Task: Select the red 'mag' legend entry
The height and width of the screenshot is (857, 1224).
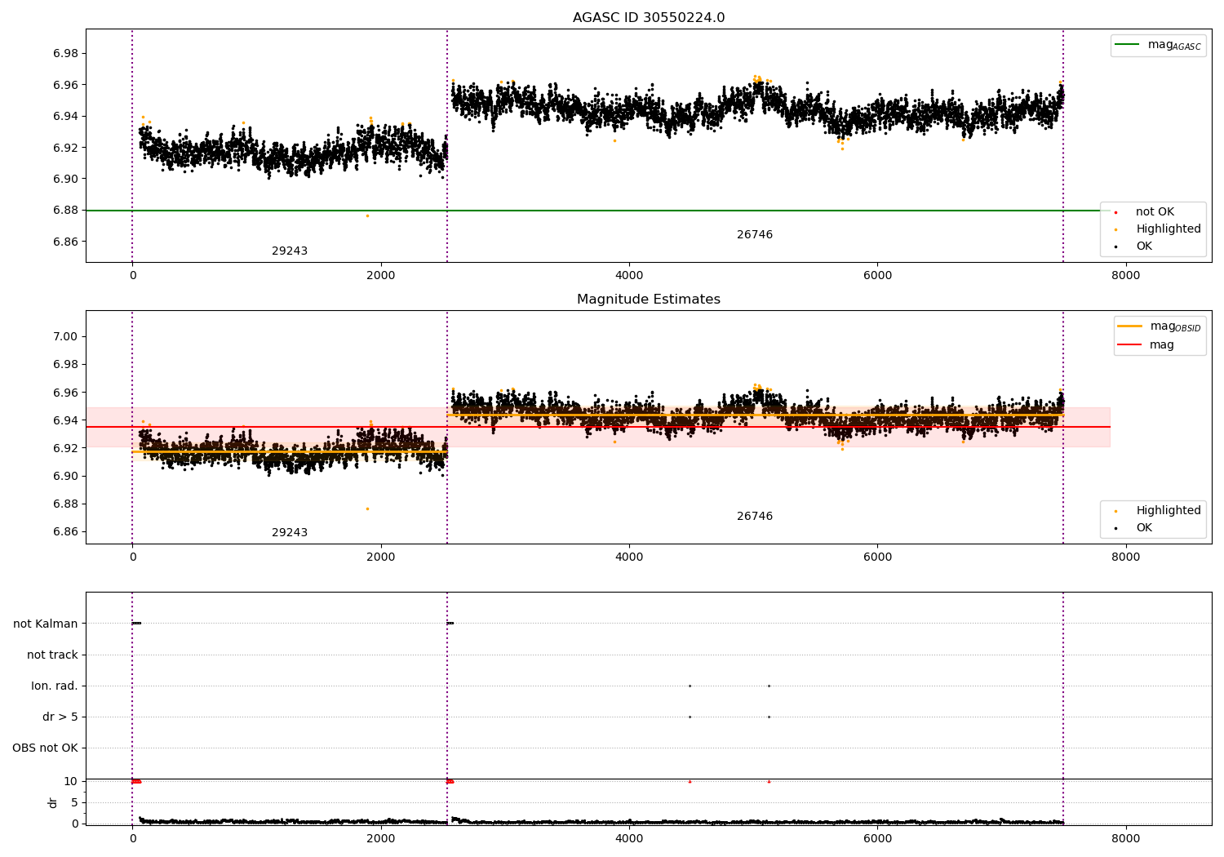Action: point(1146,344)
